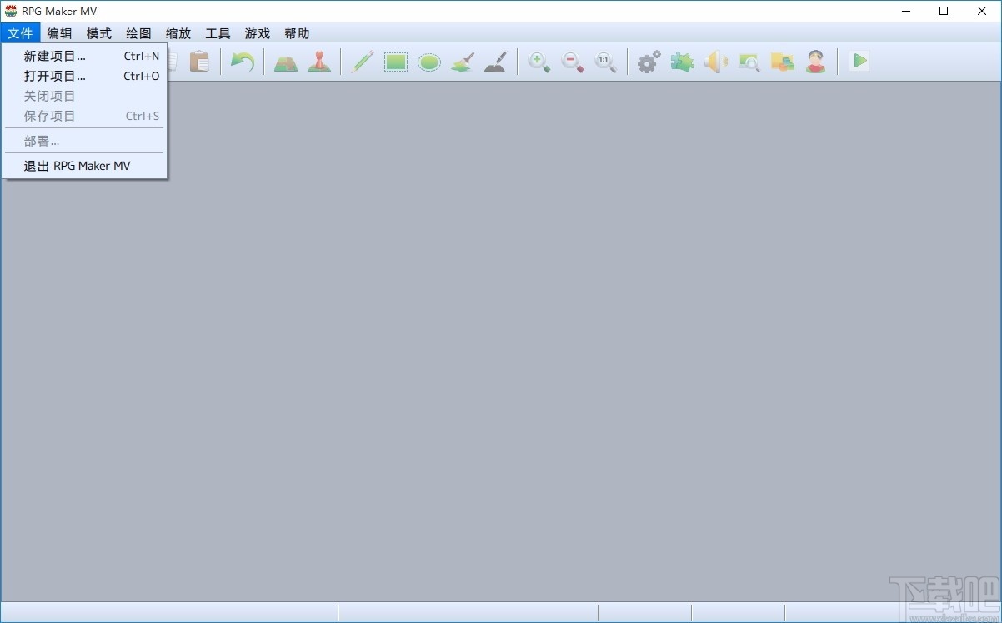Image resolution: width=1002 pixels, height=623 pixels.
Task: Click the Undo arrow icon
Action: click(x=243, y=61)
